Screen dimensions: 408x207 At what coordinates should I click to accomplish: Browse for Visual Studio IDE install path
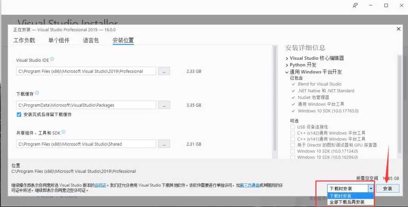point(164,71)
